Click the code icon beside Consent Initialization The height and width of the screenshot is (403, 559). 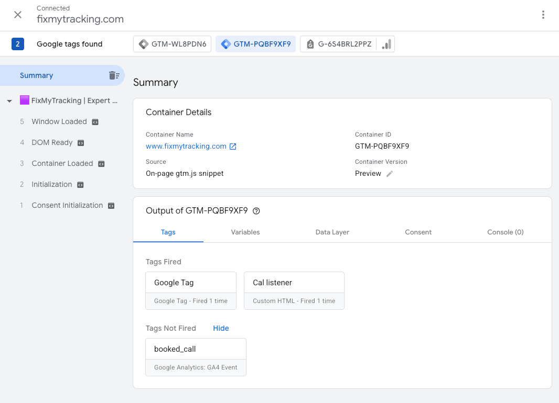pos(111,206)
